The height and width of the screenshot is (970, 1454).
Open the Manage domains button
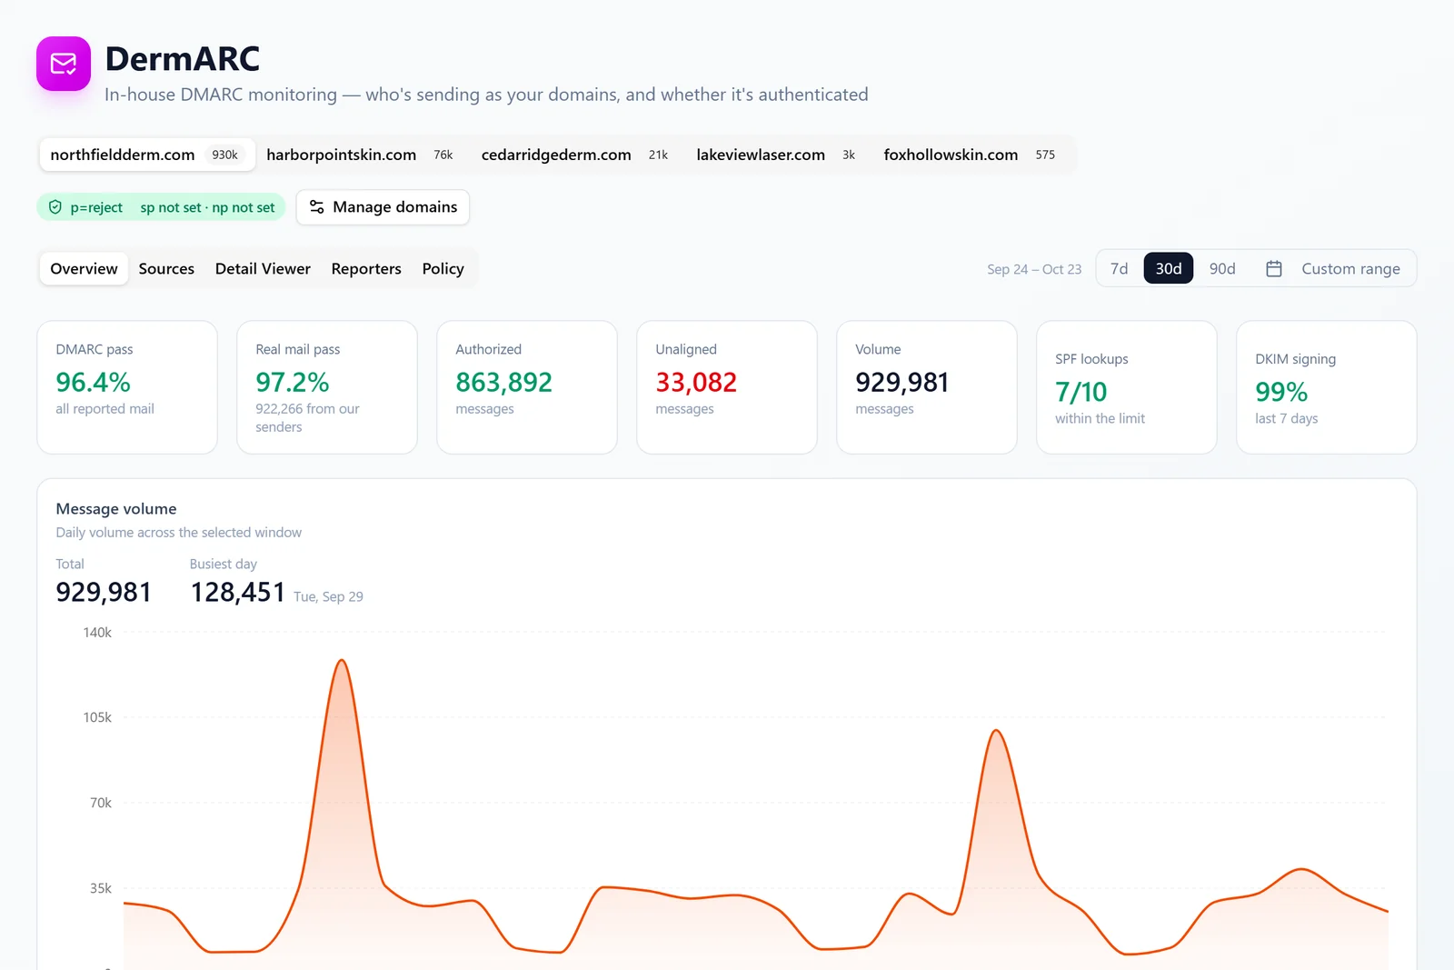click(x=383, y=207)
